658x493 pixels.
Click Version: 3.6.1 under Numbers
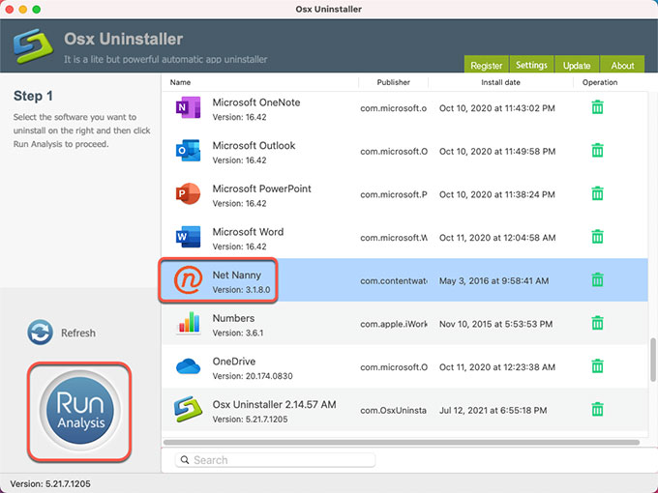(238, 333)
